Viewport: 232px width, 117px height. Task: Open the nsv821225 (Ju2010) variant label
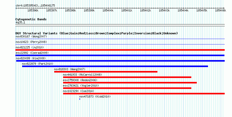[x=30, y=47]
